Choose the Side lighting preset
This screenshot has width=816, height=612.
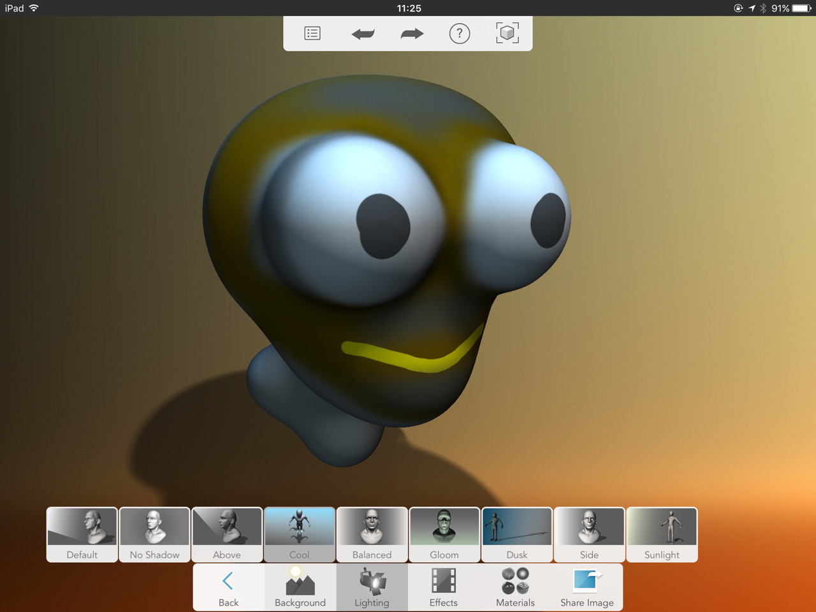point(590,534)
